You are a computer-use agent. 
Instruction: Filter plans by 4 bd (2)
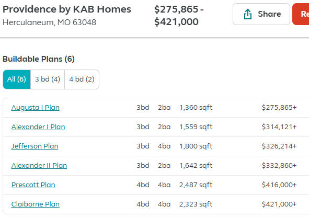click(x=82, y=79)
